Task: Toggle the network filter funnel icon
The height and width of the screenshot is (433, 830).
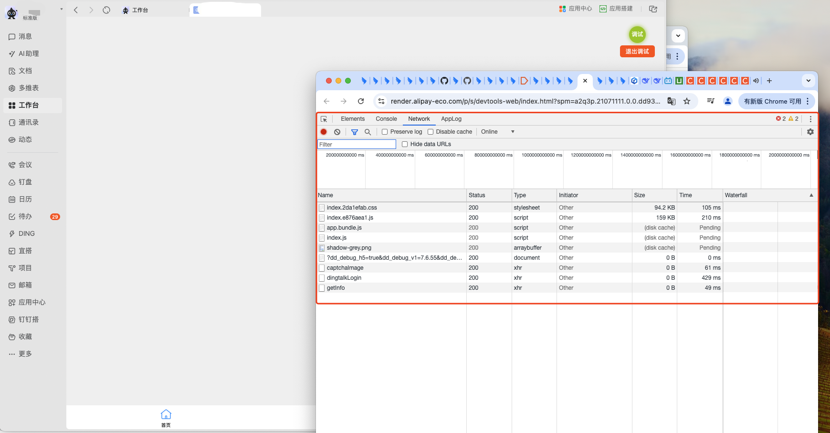Action: 355,132
